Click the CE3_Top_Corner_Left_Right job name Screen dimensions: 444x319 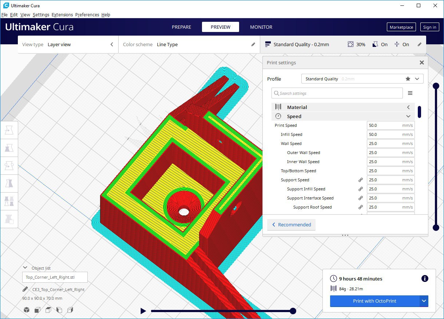pos(58,290)
